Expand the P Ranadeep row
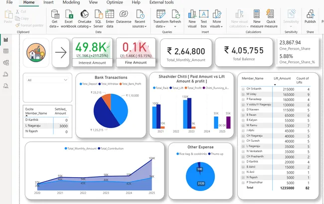Image resolution: width=324 pixels, height=204 pixels. pos(243,100)
